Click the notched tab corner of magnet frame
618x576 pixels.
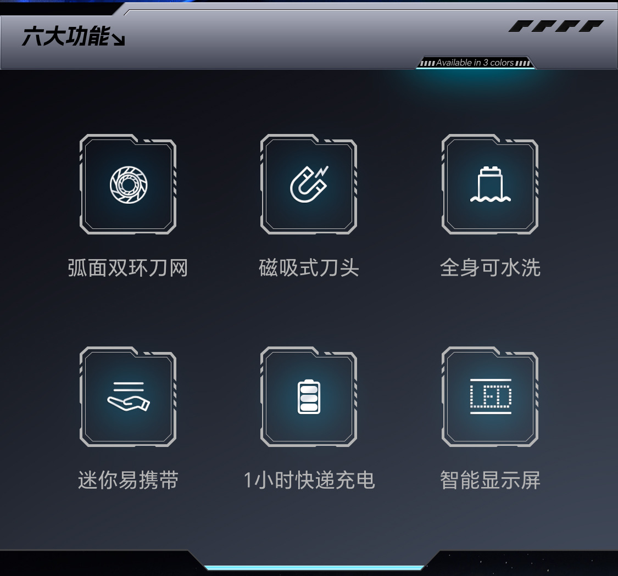pyautogui.click(x=336, y=139)
